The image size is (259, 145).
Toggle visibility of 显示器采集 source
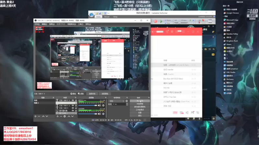click(73, 111)
